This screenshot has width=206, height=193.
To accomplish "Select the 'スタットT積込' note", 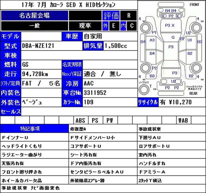I will [150, 180].
